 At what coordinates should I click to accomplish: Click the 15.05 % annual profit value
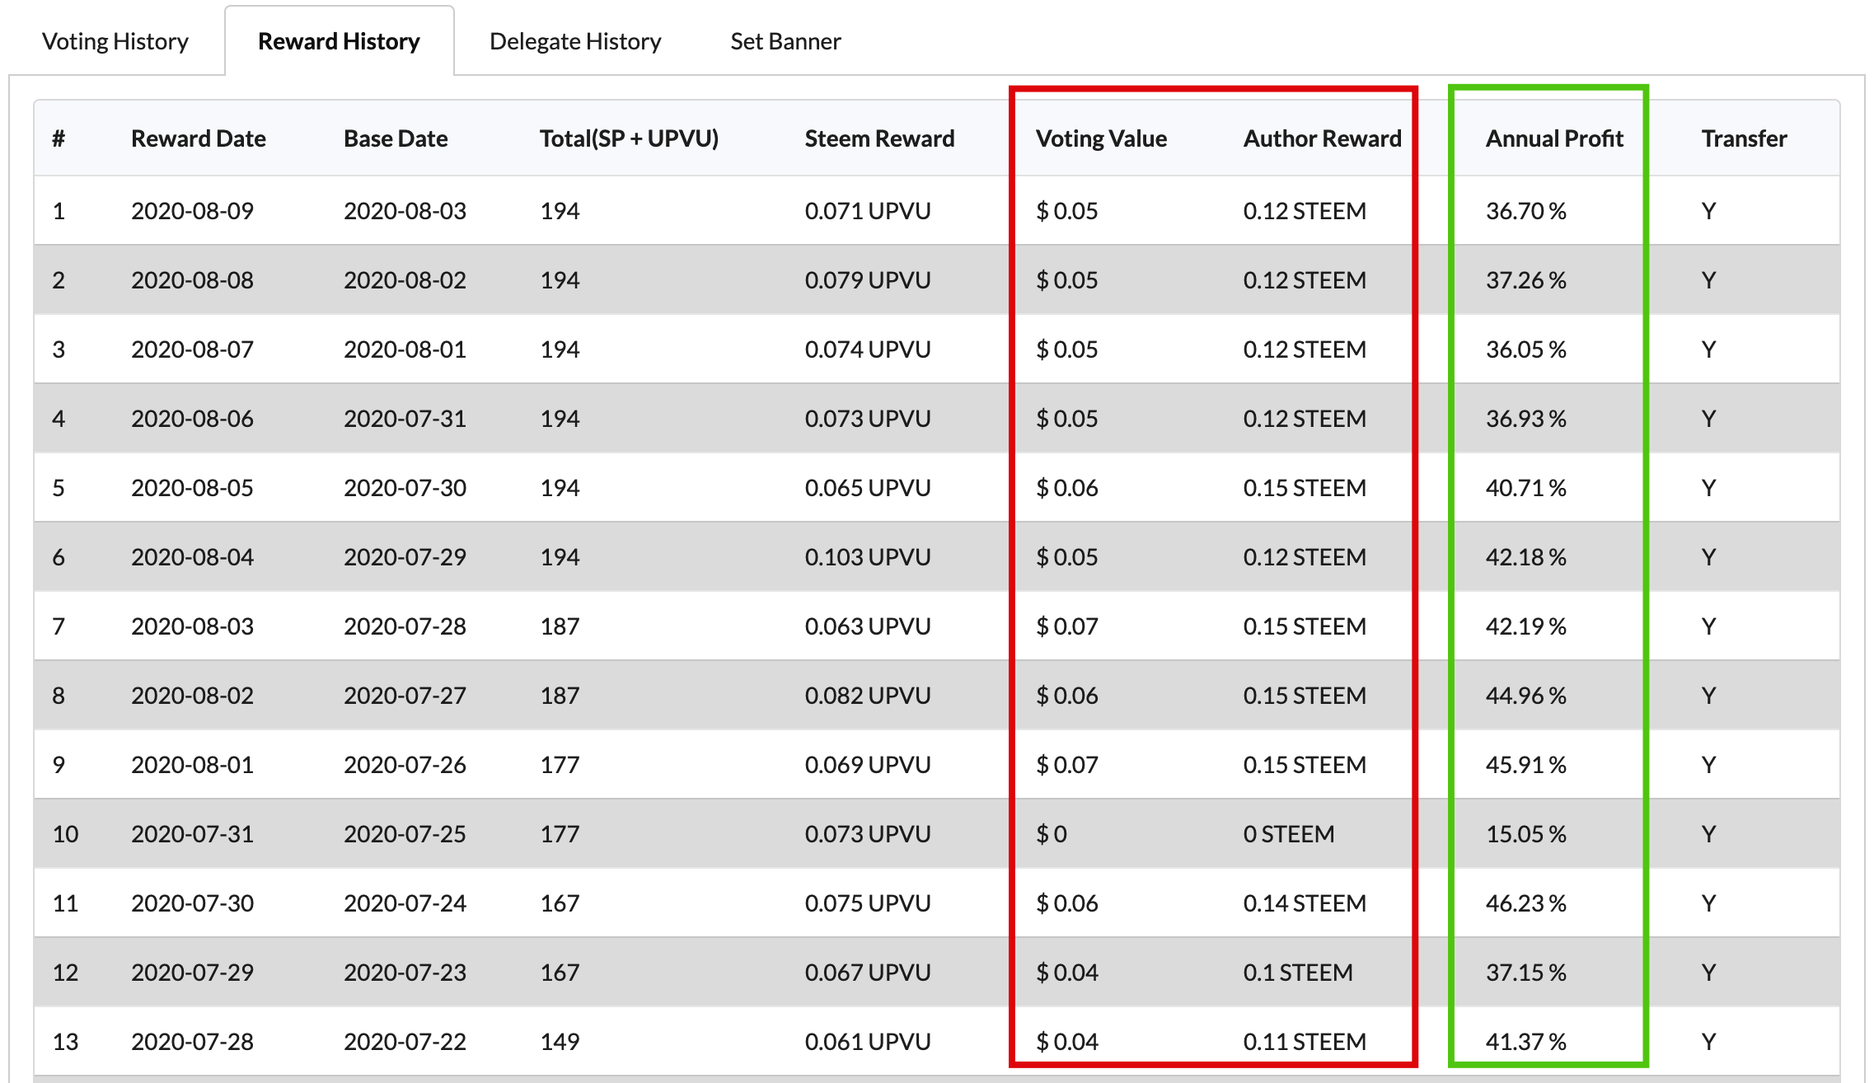1525,834
